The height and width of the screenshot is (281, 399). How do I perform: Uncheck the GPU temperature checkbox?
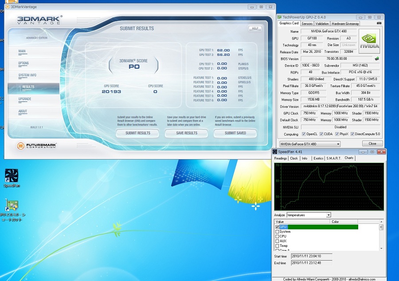pyautogui.click(x=277, y=227)
